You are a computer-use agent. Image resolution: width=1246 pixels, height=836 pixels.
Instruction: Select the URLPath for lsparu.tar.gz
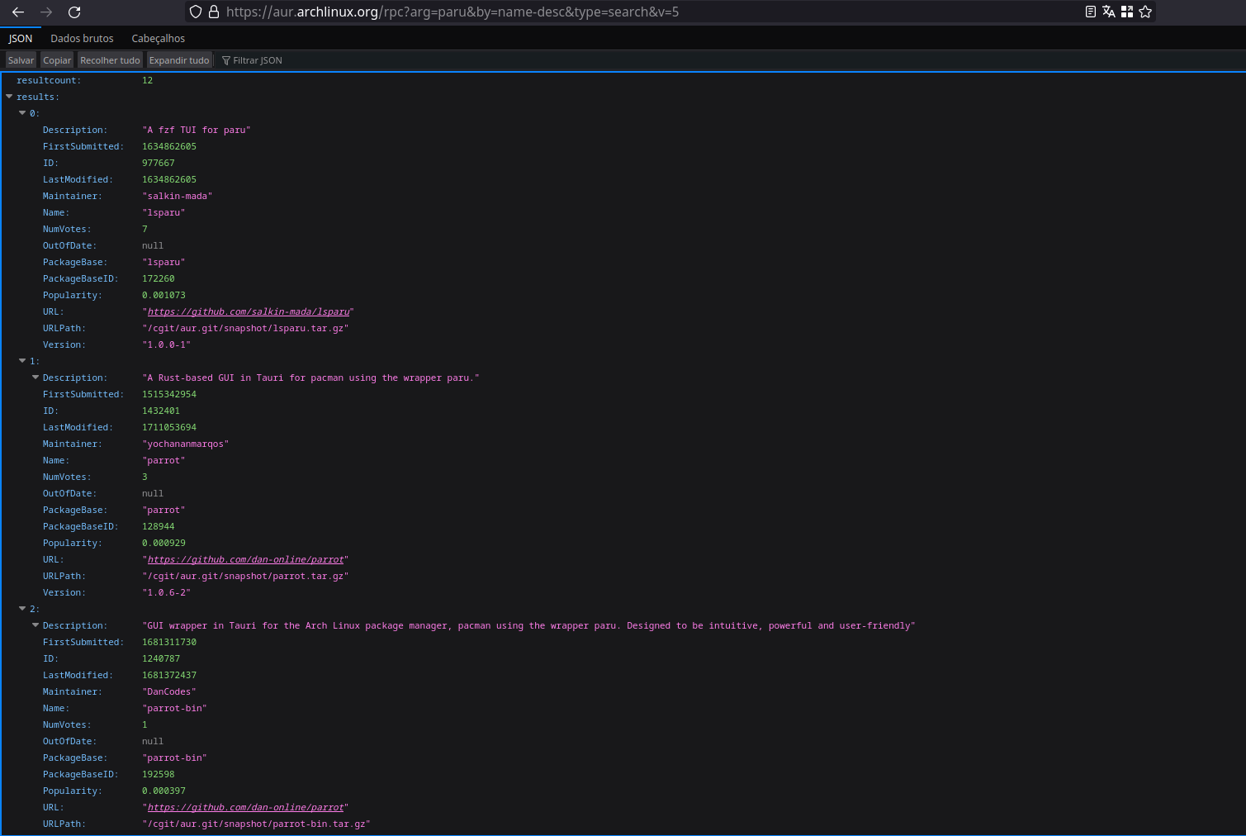245,328
